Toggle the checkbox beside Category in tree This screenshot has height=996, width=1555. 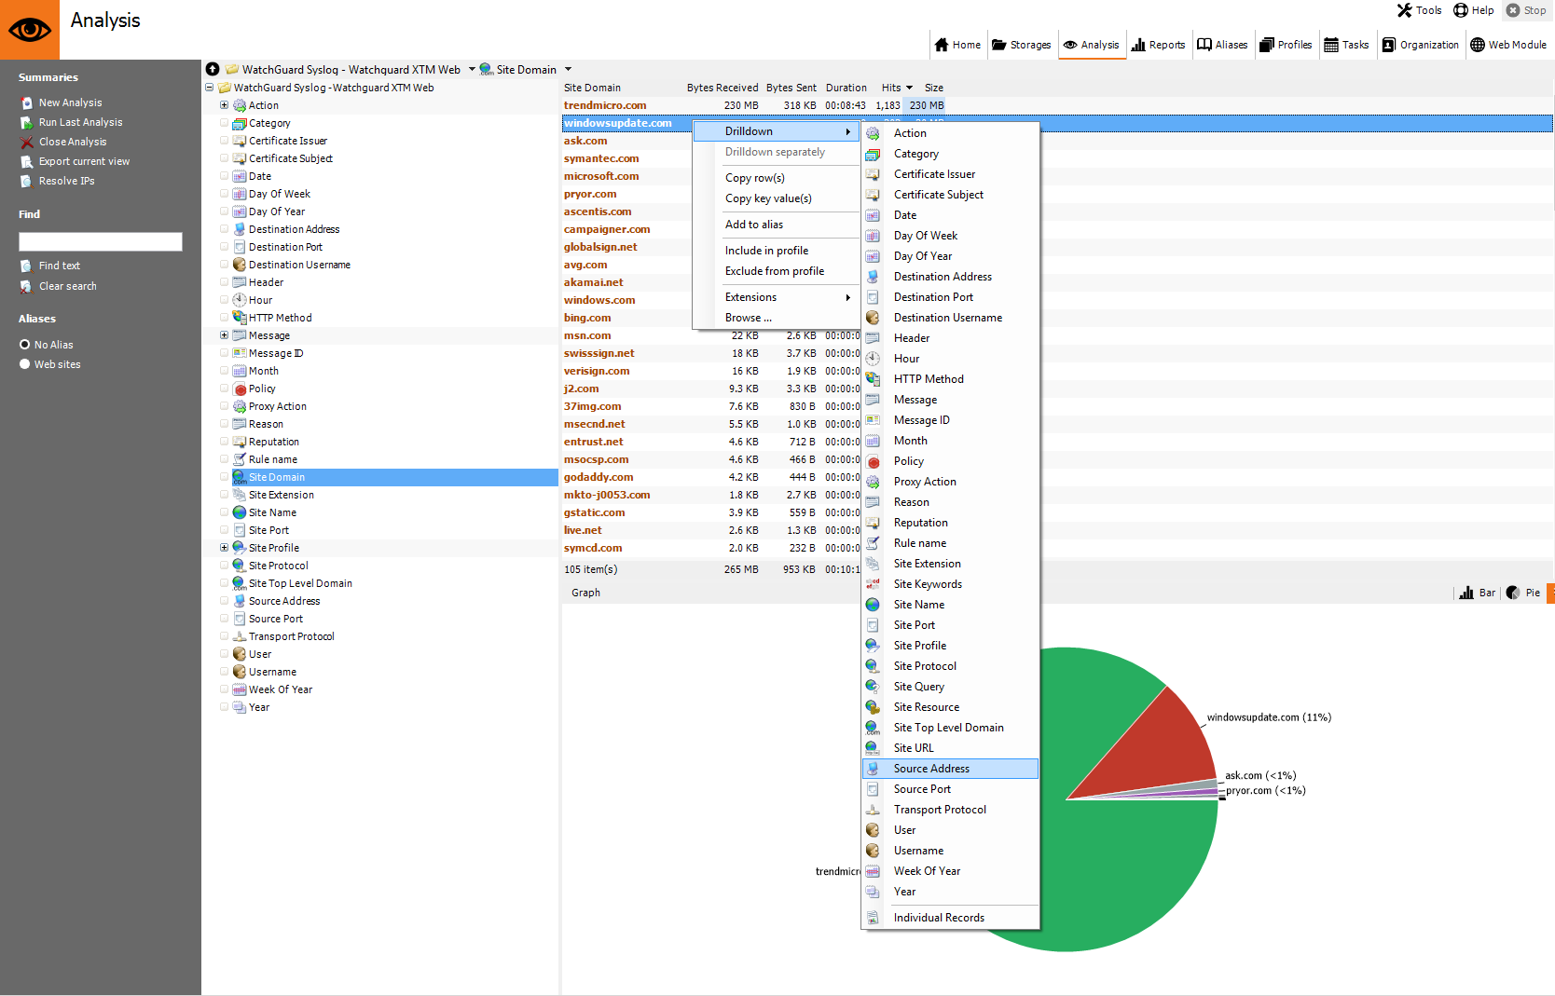click(x=224, y=123)
